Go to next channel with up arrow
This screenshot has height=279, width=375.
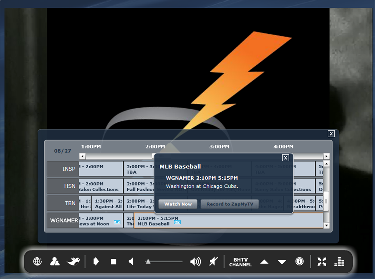264,262
